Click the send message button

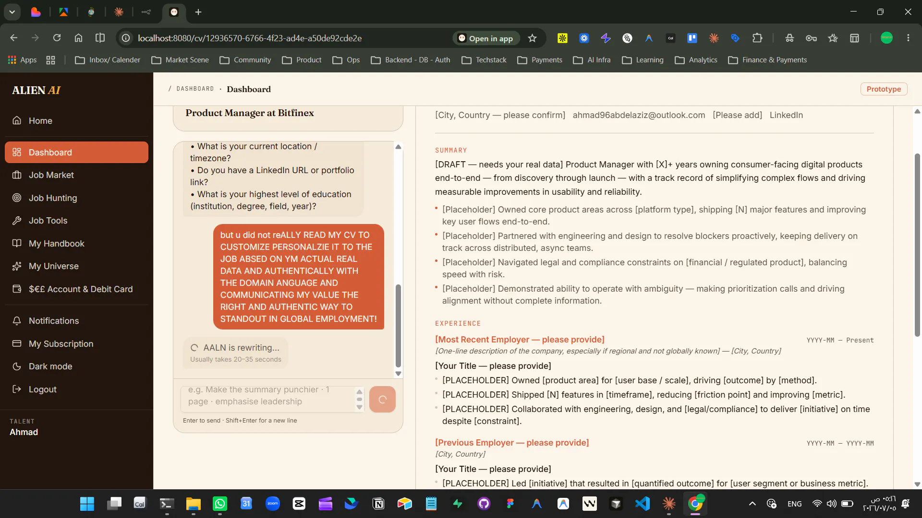pyautogui.click(x=382, y=399)
